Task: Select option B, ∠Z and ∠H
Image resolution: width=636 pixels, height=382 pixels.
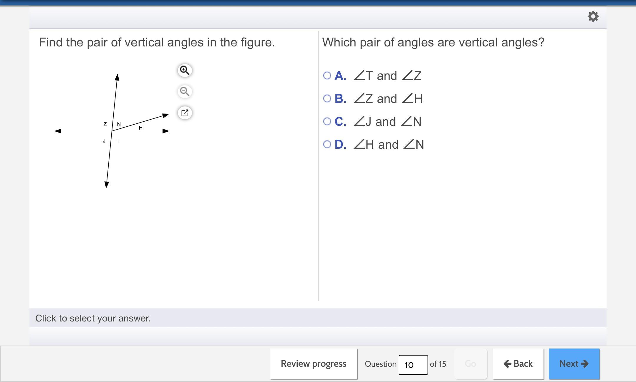Action: tap(327, 99)
